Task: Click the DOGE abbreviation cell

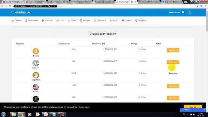Action: tap(74, 73)
